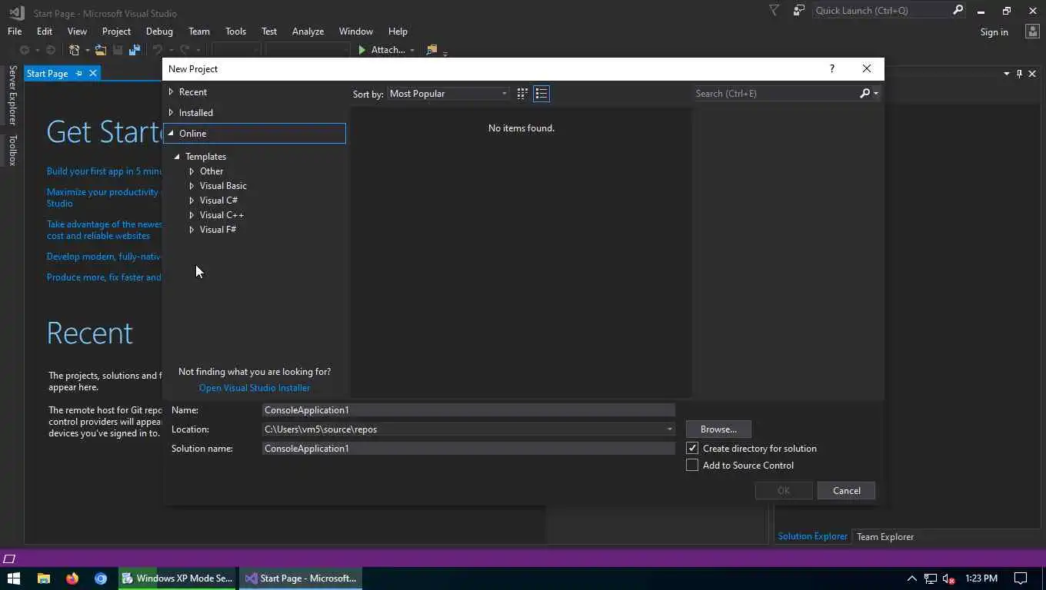Click the Redo toolbar icon
This screenshot has width=1046, height=590.
(x=185, y=50)
